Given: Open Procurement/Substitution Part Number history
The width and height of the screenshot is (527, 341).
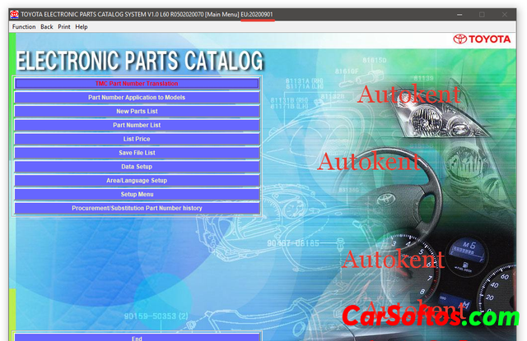Looking at the screenshot, I should [x=137, y=208].
